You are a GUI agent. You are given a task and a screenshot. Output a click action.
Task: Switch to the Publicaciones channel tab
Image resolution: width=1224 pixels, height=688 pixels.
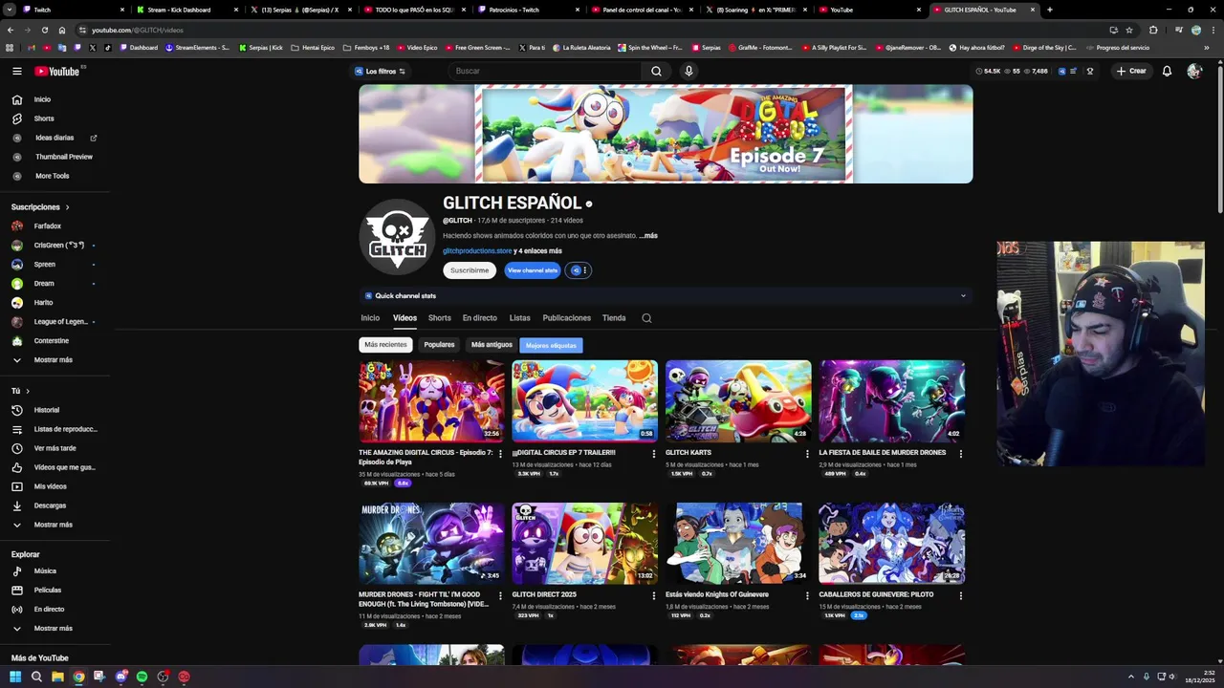[567, 318]
